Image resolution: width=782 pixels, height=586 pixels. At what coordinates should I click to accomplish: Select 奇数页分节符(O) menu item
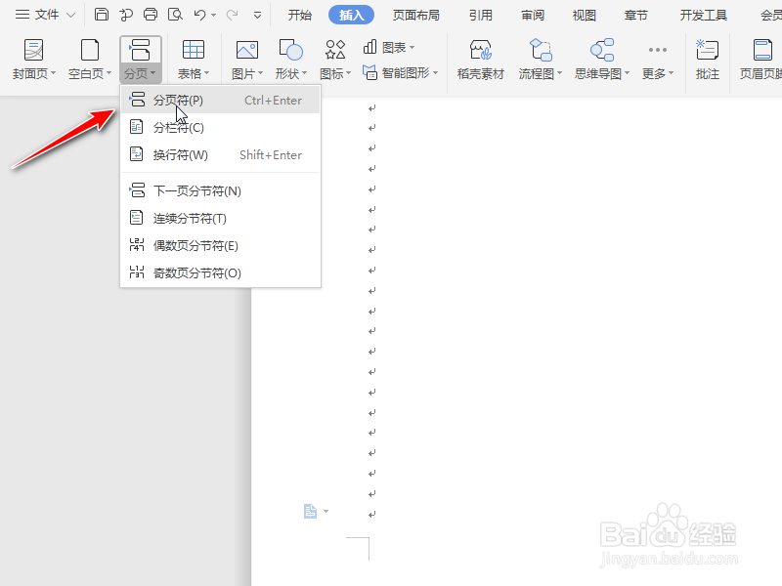pos(220,273)
